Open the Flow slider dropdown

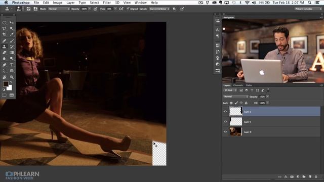[115, 9]
